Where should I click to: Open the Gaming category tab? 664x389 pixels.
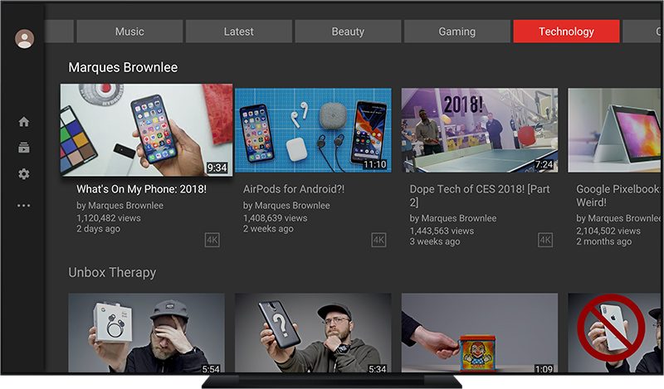click(457, 32)
